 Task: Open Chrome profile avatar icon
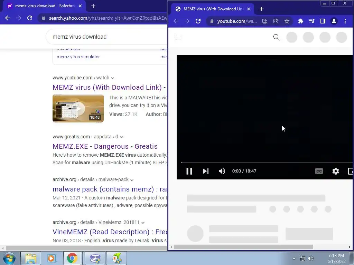click(x=334, y=21)
